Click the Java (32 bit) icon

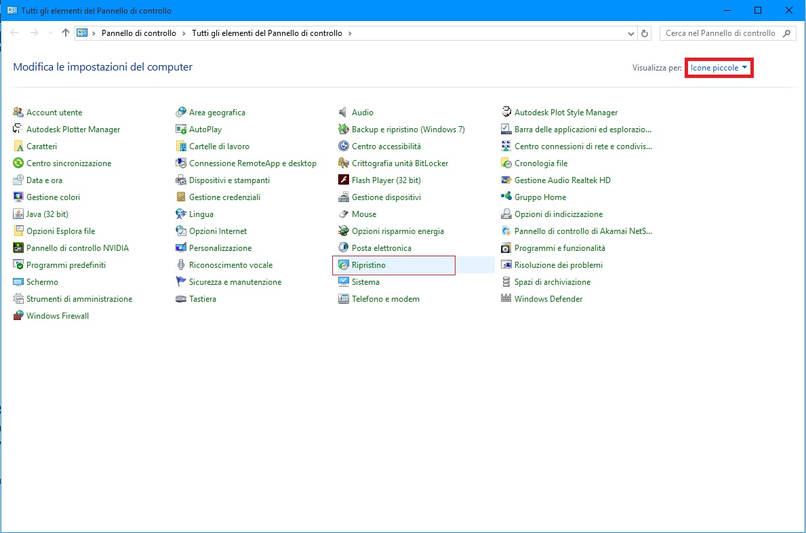point(18,214)
